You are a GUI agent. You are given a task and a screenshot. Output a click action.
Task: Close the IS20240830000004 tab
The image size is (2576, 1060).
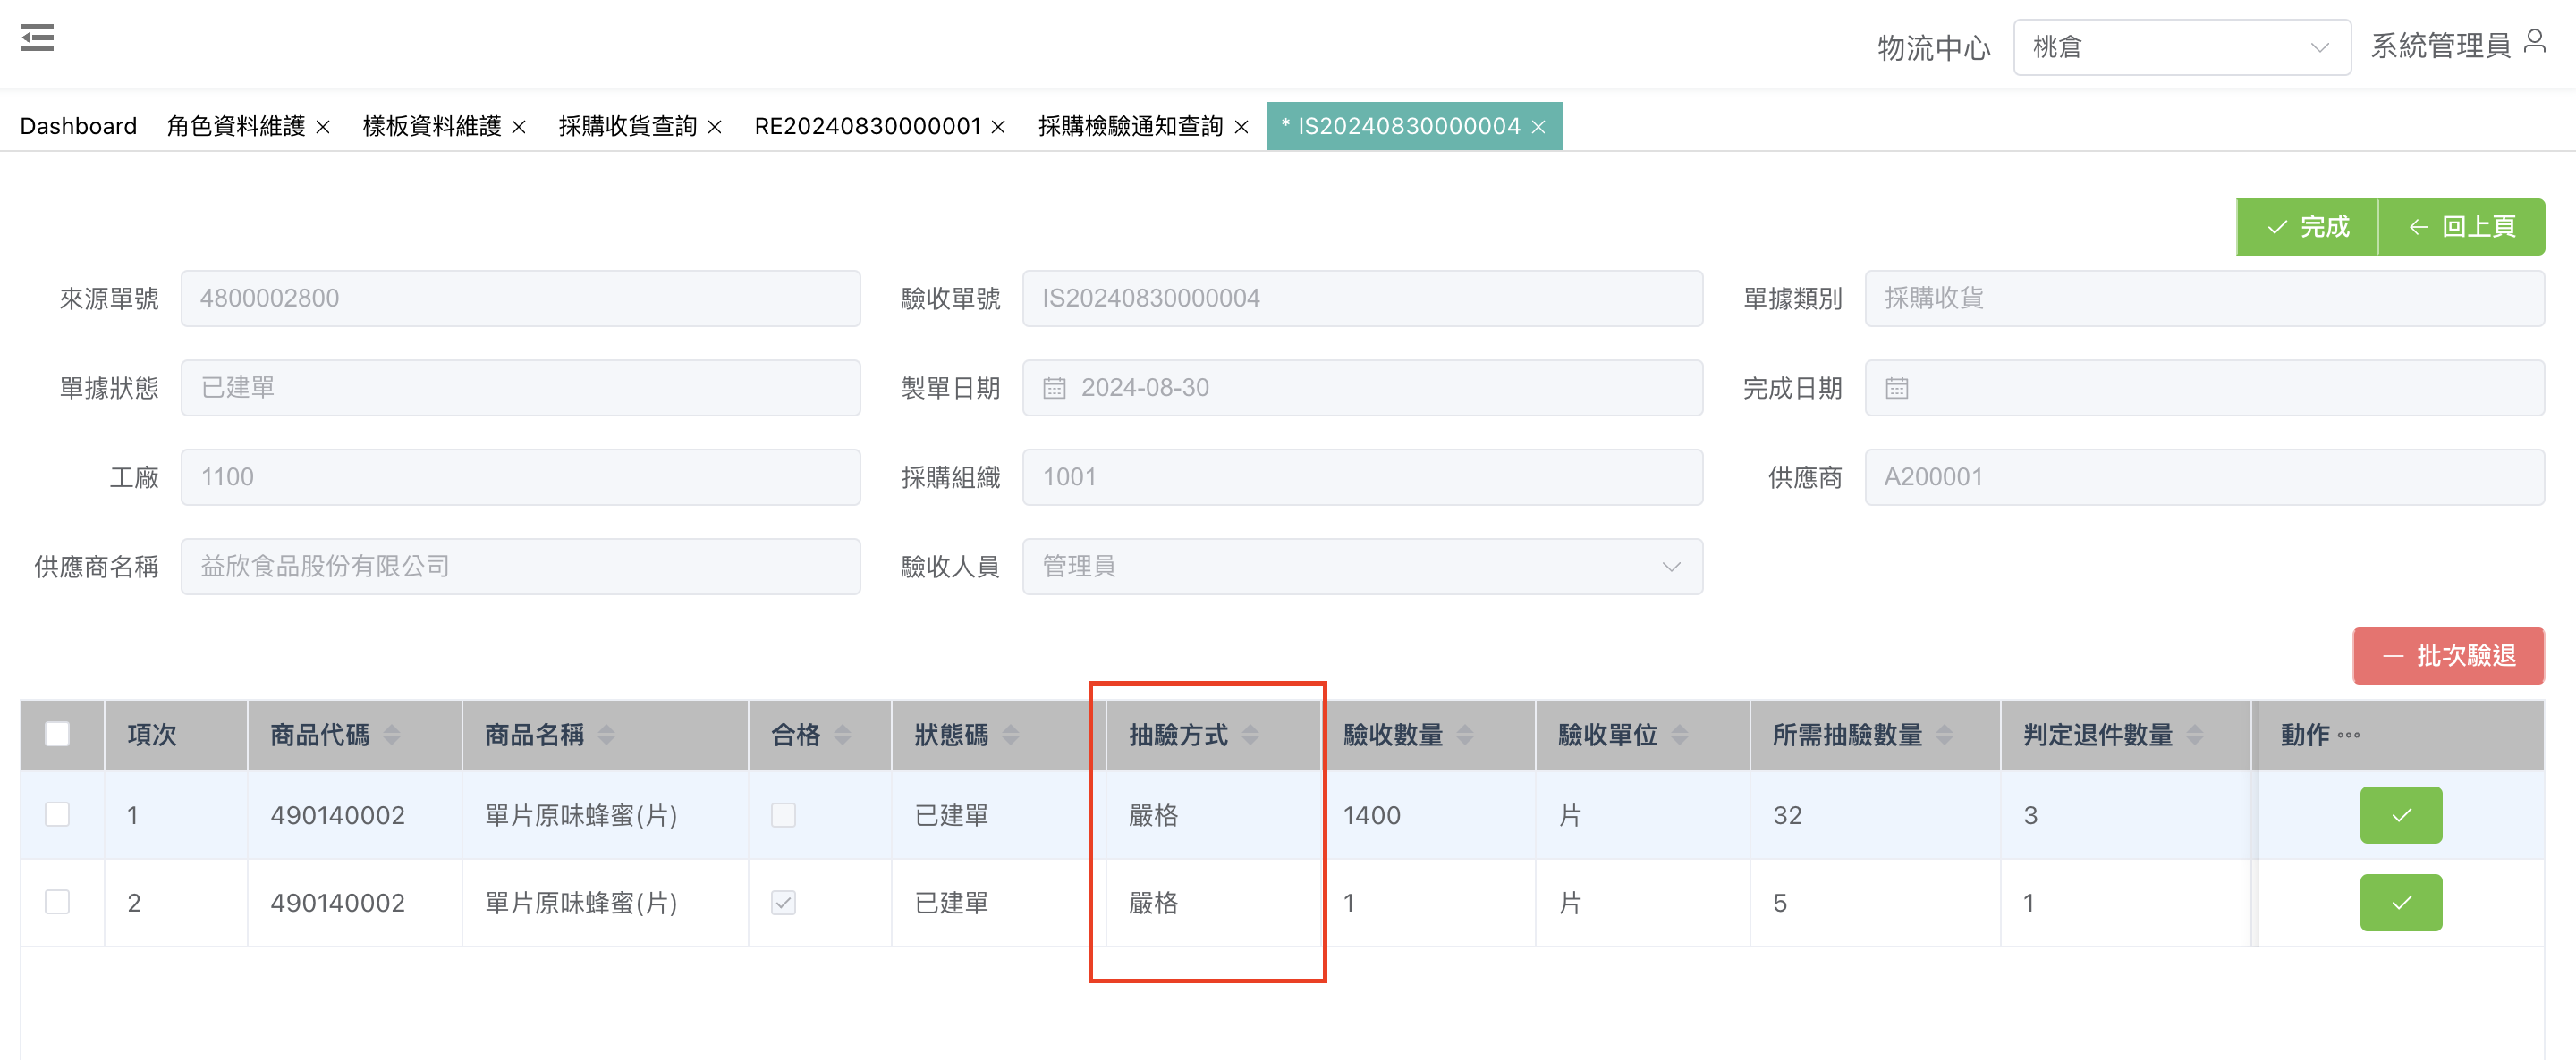tap(1539, 127)
